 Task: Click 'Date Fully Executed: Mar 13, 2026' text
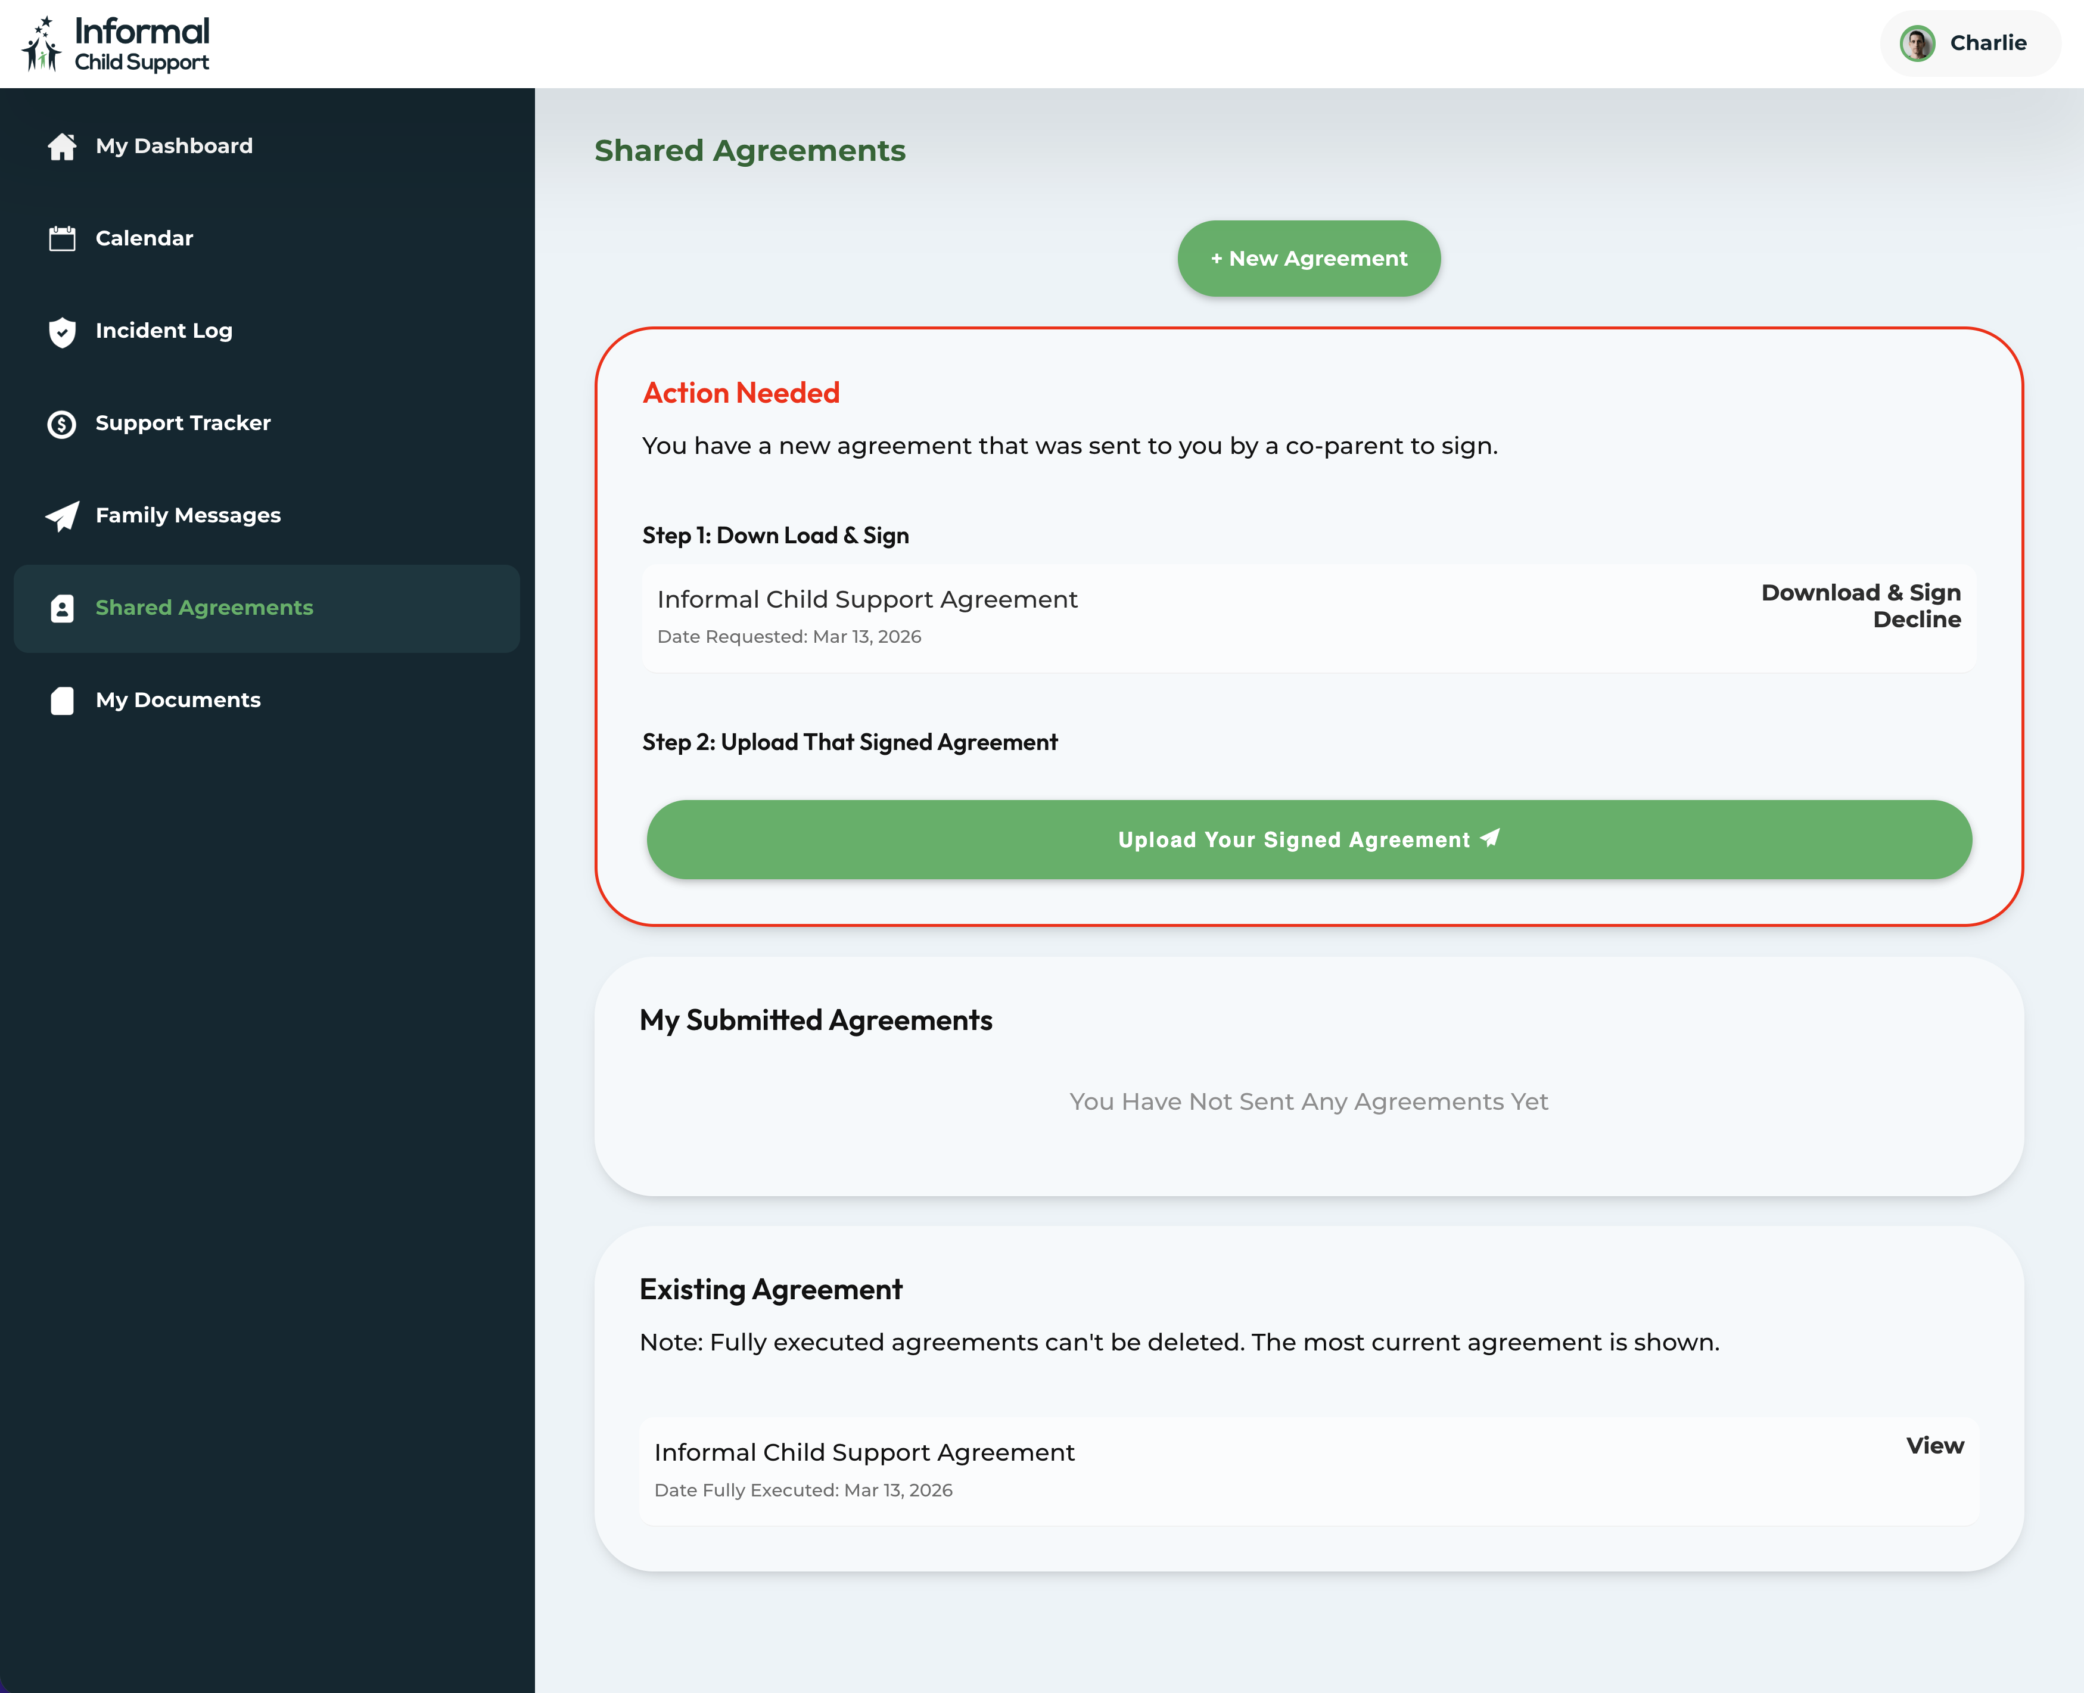pyautogui.click(x=803, y=1490)
